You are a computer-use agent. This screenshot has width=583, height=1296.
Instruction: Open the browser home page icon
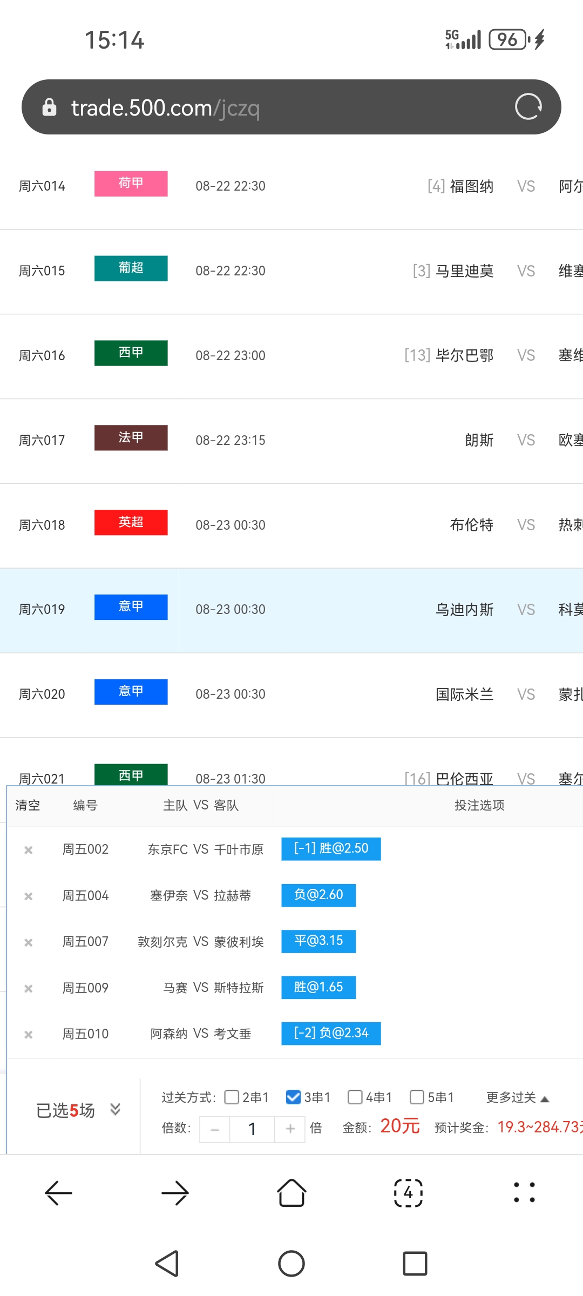tap(291, 1192)
